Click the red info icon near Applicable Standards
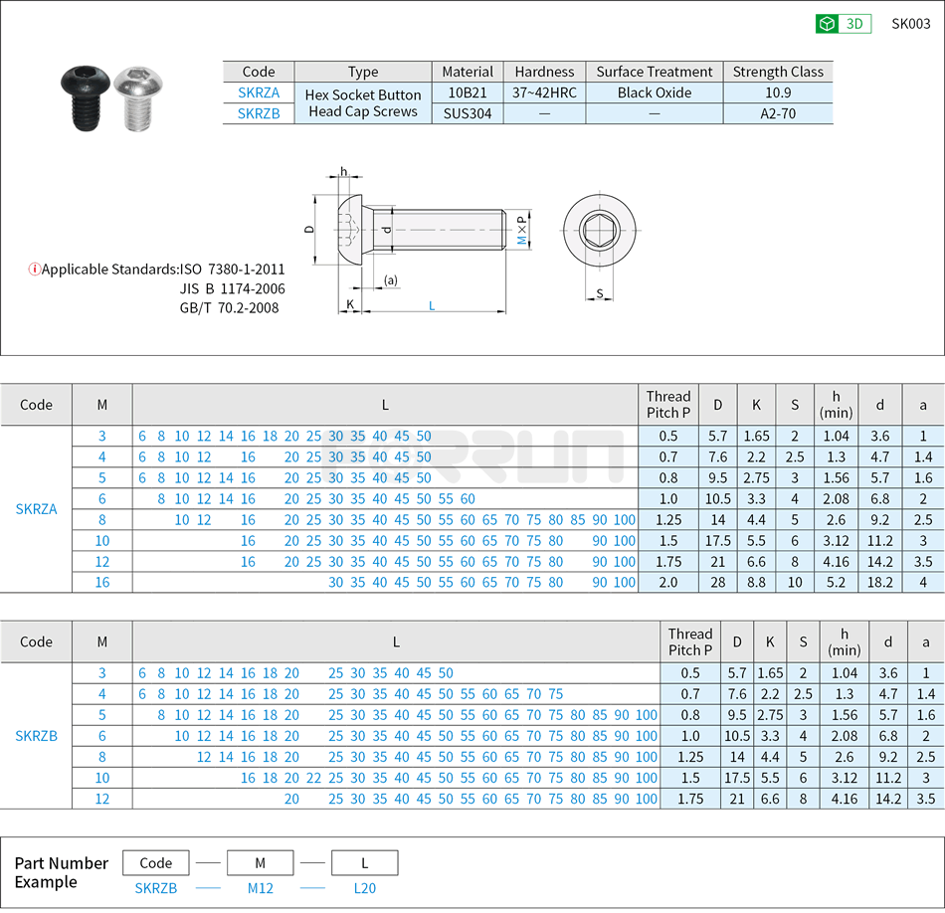This screenshot has height=913, width=945. [33, 269]
